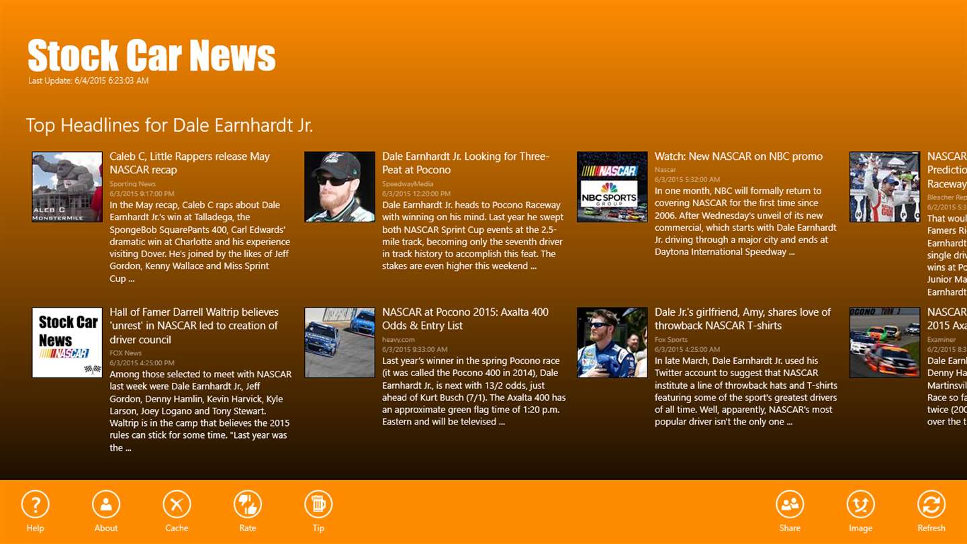Click the '6/3/2015 12:20:00 PM' timestamp

tap(416, 193)
